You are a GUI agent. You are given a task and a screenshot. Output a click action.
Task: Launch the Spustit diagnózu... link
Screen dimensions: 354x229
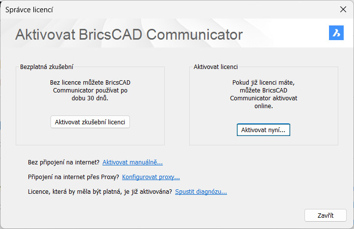click(x=201, y=192)
